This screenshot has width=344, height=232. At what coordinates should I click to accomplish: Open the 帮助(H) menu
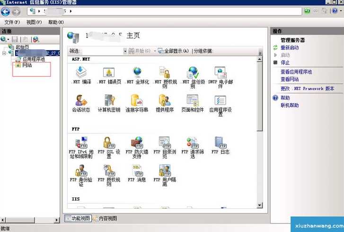pyautogui.click(x=56, y=22)
